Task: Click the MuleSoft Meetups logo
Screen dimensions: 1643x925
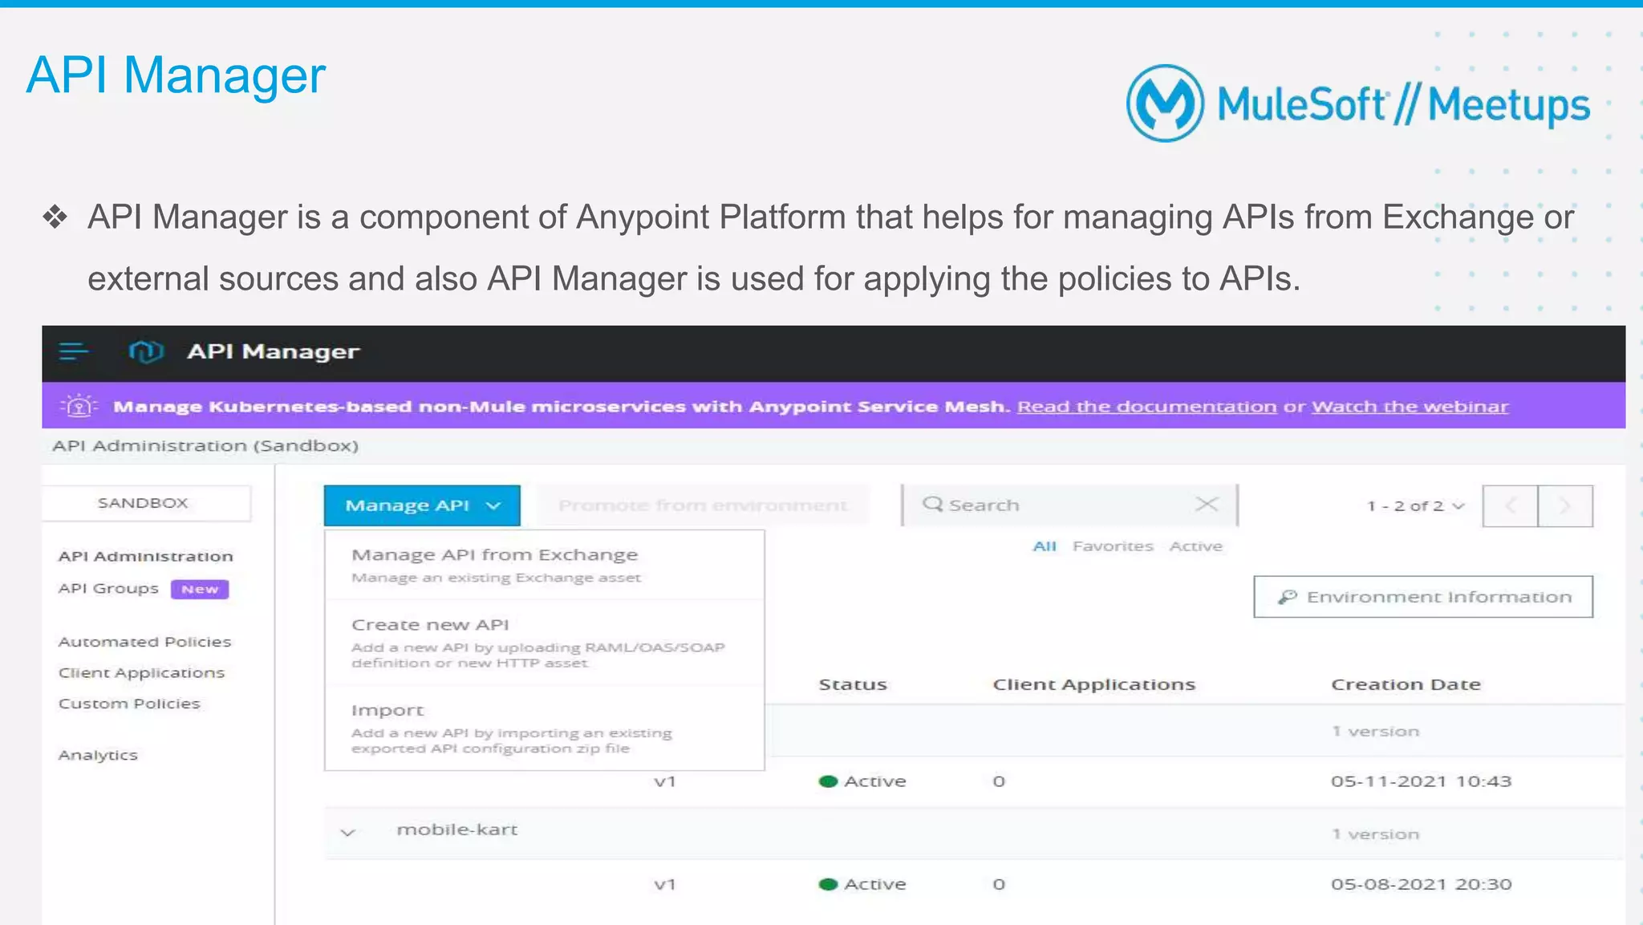Action: coord(1357,103)
